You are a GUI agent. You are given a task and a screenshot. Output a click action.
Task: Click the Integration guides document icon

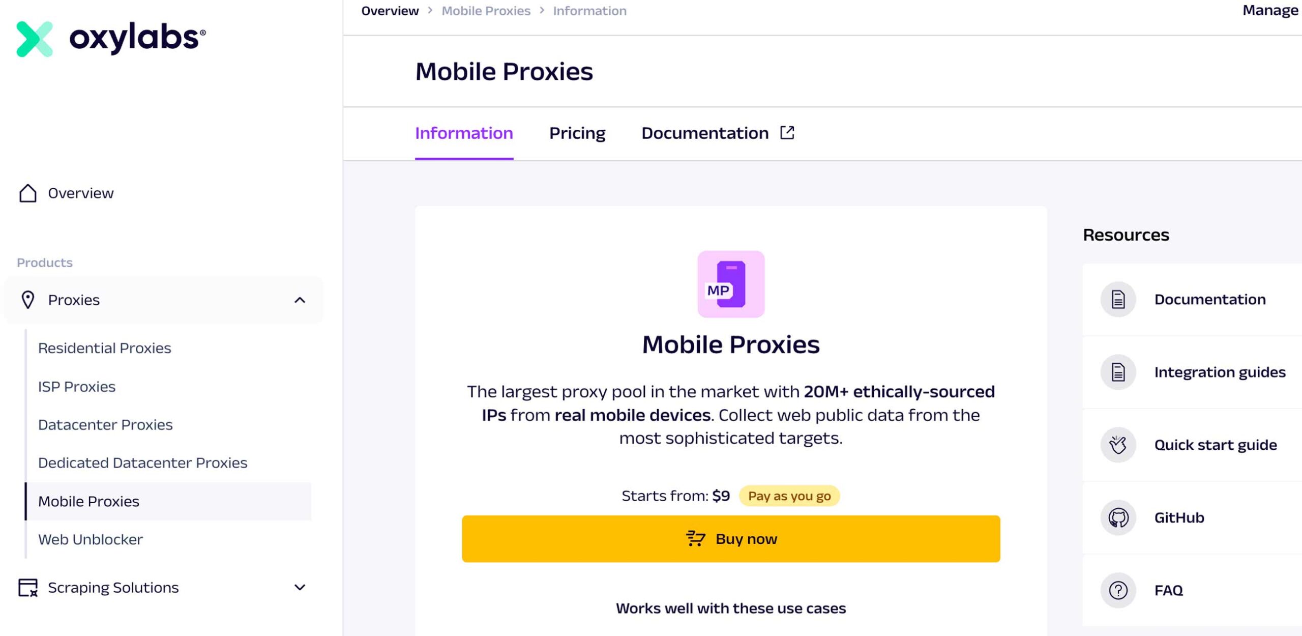[1118, 372]
